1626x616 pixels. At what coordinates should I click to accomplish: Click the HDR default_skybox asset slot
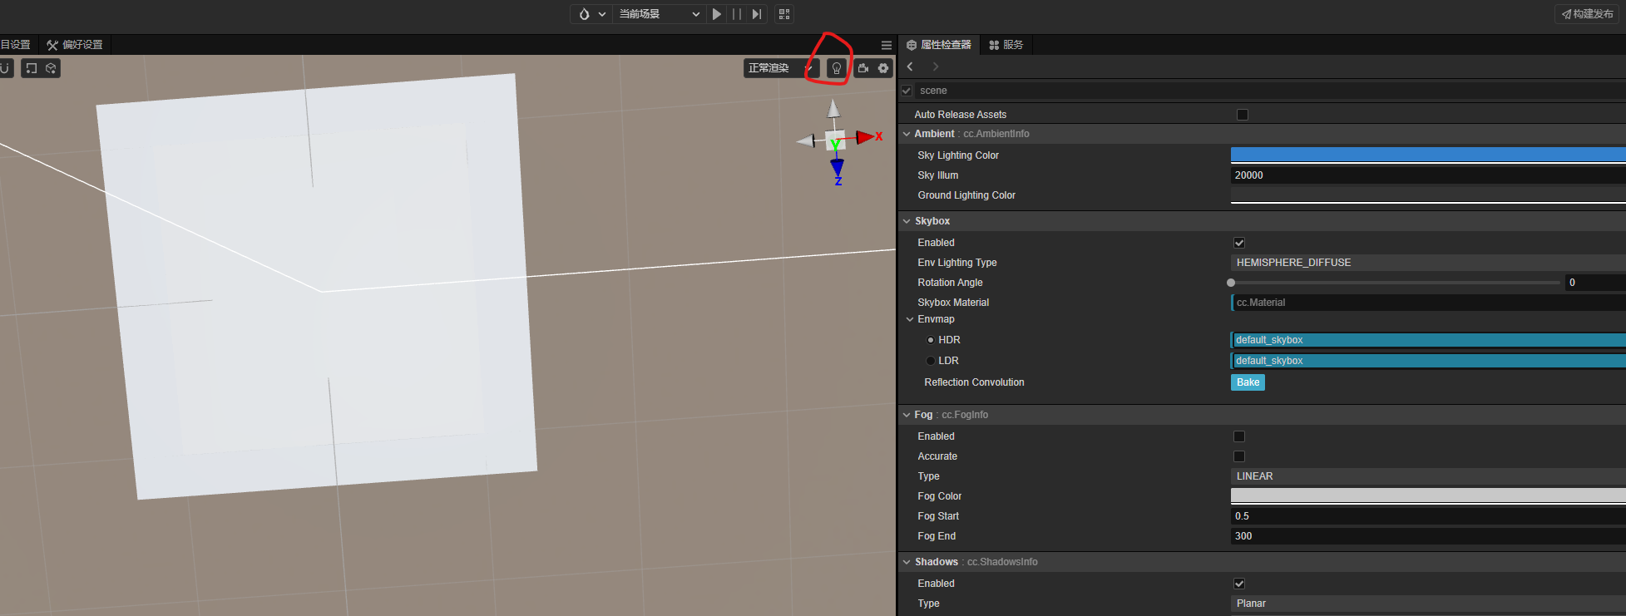[x=1428, y=340]
